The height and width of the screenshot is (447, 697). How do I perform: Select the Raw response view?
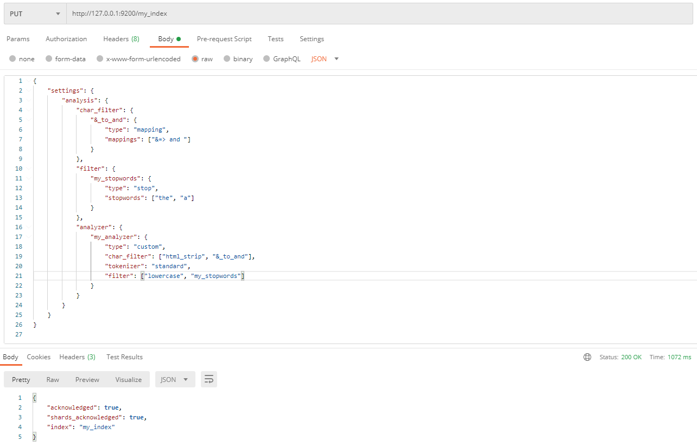click(53, 379)
